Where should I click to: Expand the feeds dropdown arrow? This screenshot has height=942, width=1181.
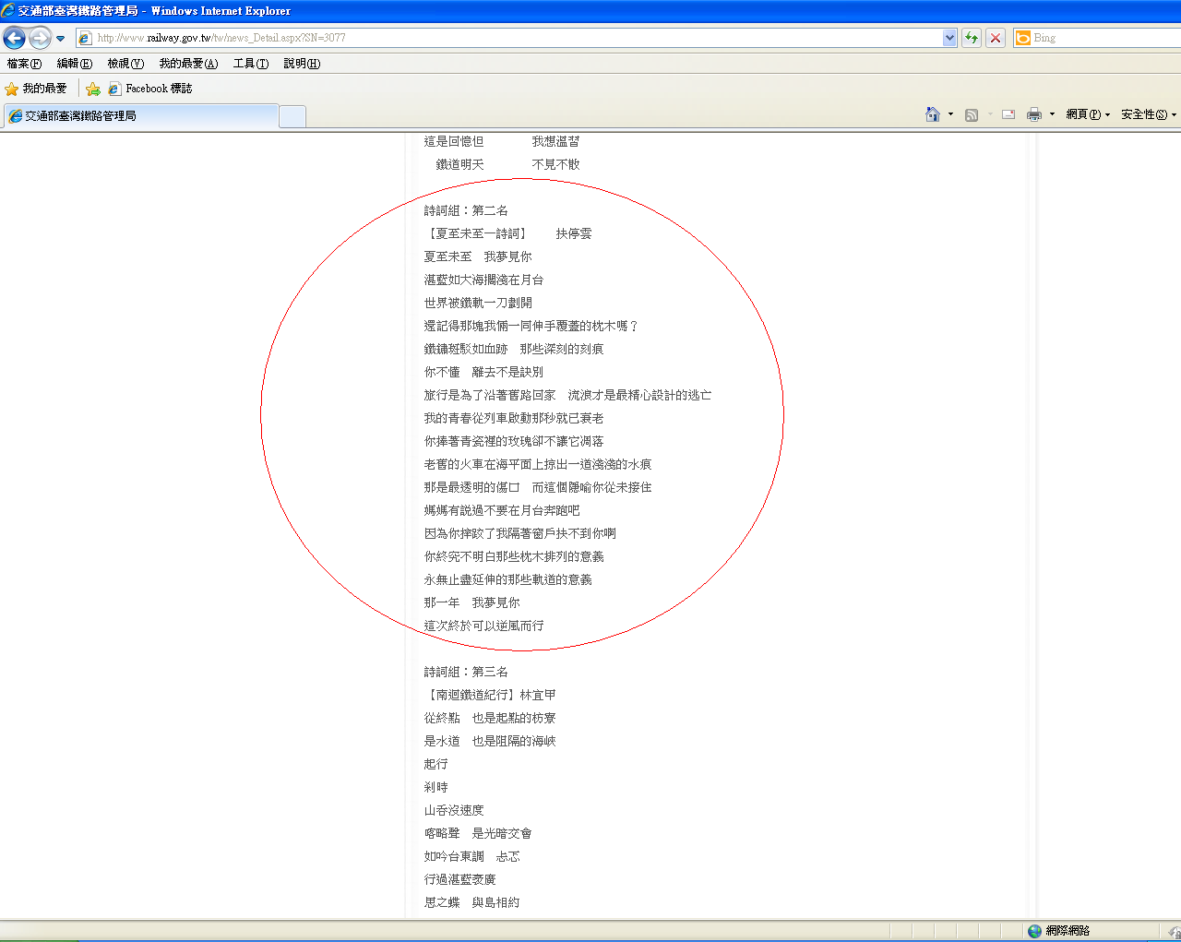[990, 114]
